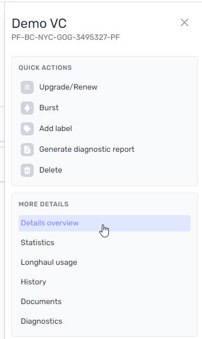This screenshot has width=202, height=339.
Task: Choose the Burst quick action text
Action: click(x=49, y=108)
